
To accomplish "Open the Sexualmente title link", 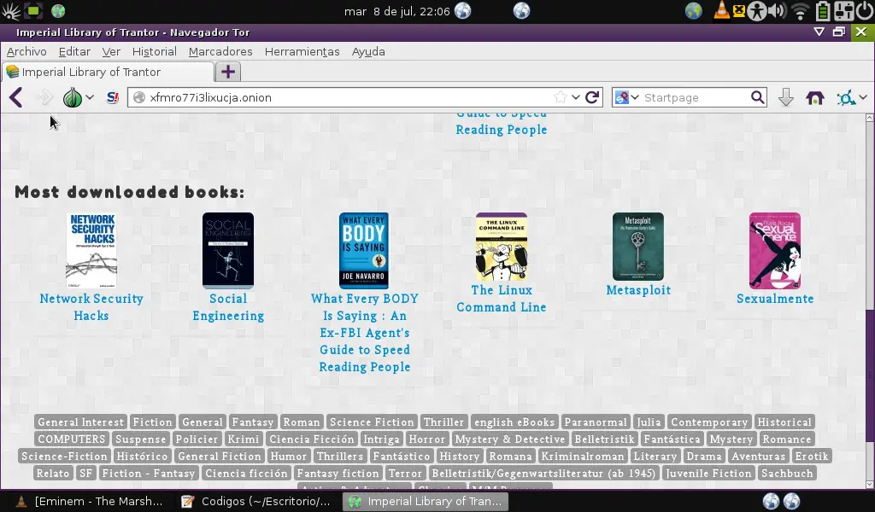I will [775, 299].
